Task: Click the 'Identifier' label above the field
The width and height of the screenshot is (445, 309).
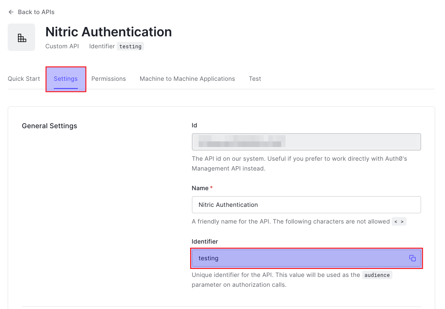Action: 205,241
